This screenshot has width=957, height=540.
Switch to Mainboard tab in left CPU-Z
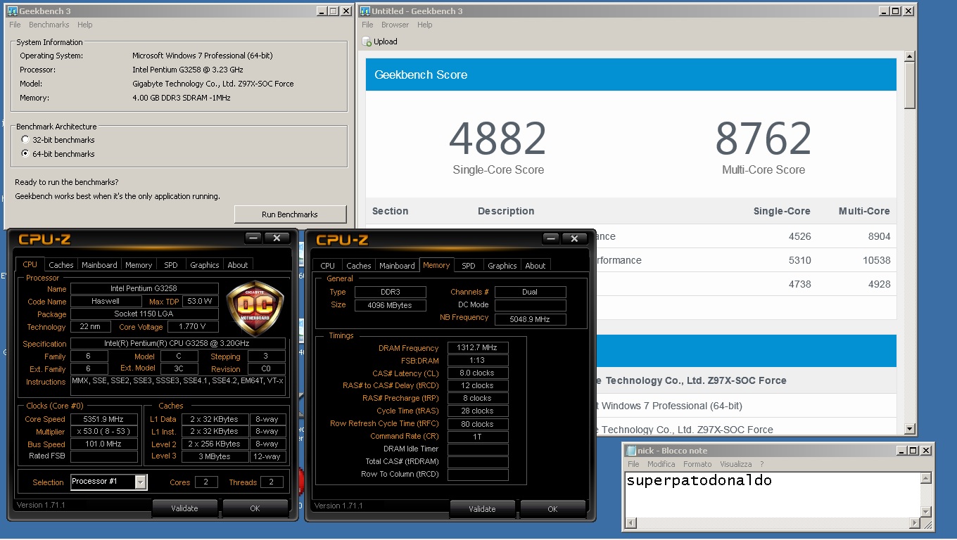pos(99,265)
